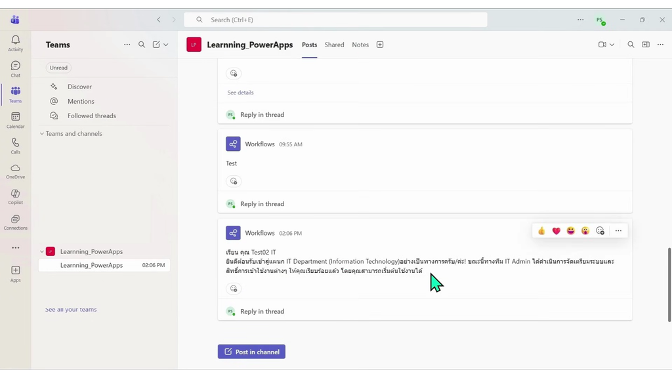Launch Copilot from the sidebar
This screenshot has height=378, width=672.
coord(16,197)
